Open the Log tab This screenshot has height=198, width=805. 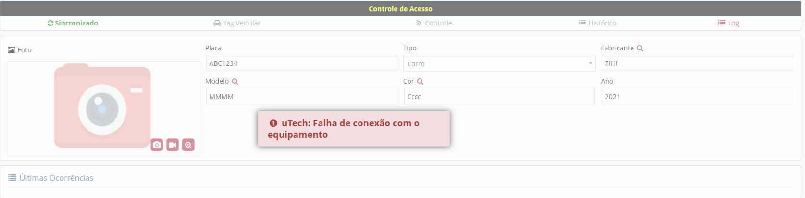coord(729,23)
